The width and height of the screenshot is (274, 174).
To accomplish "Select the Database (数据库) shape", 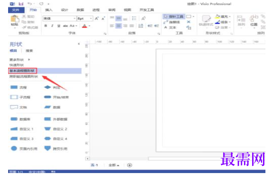I will coord(20,119).
